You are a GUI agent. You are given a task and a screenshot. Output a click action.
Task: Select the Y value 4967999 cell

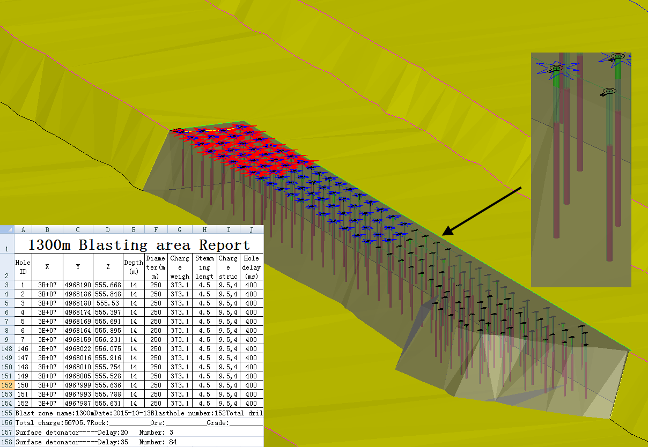(x=78, y=385)
